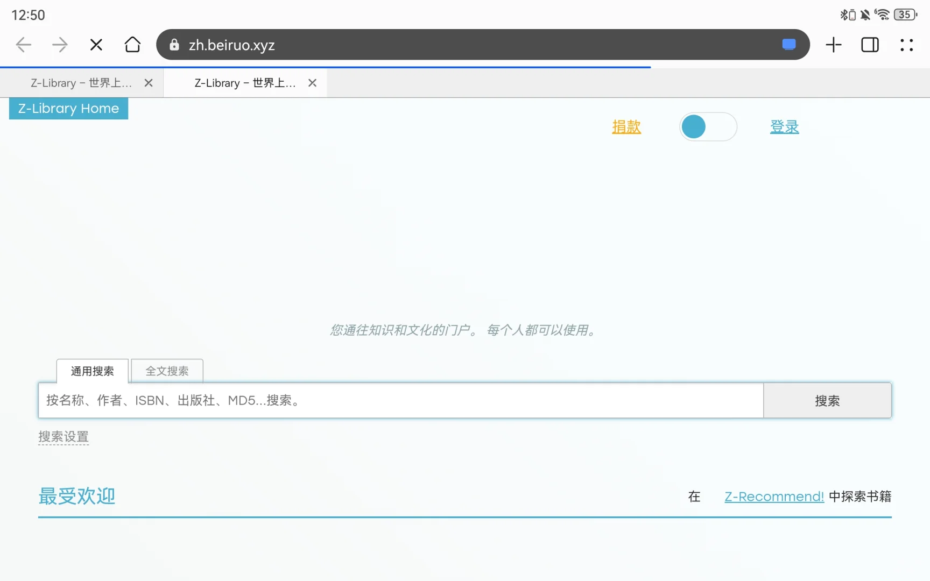Tap the browser forward arrow
This screenshot has width=930, height=581.
(60, 45)
